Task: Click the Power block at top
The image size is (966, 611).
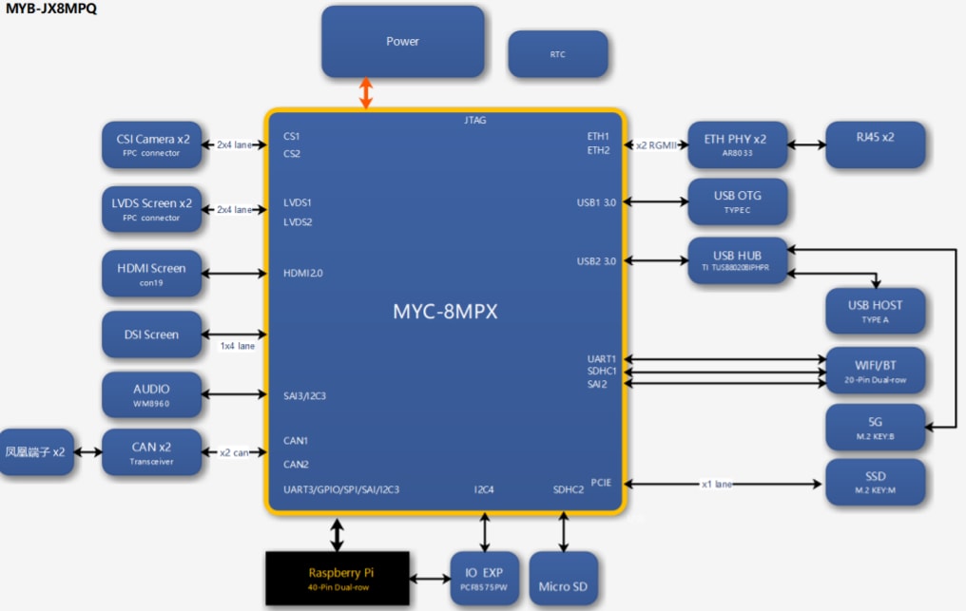Action: click(402, 42)
